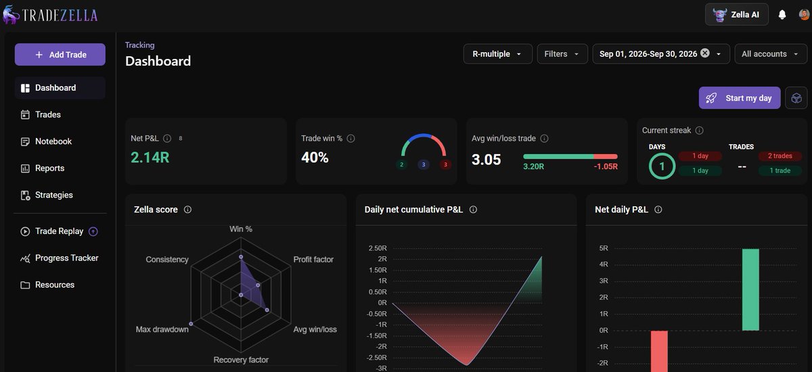Click the red bar in Net daily P&L
812x372 pixels.
click(660, 351)
